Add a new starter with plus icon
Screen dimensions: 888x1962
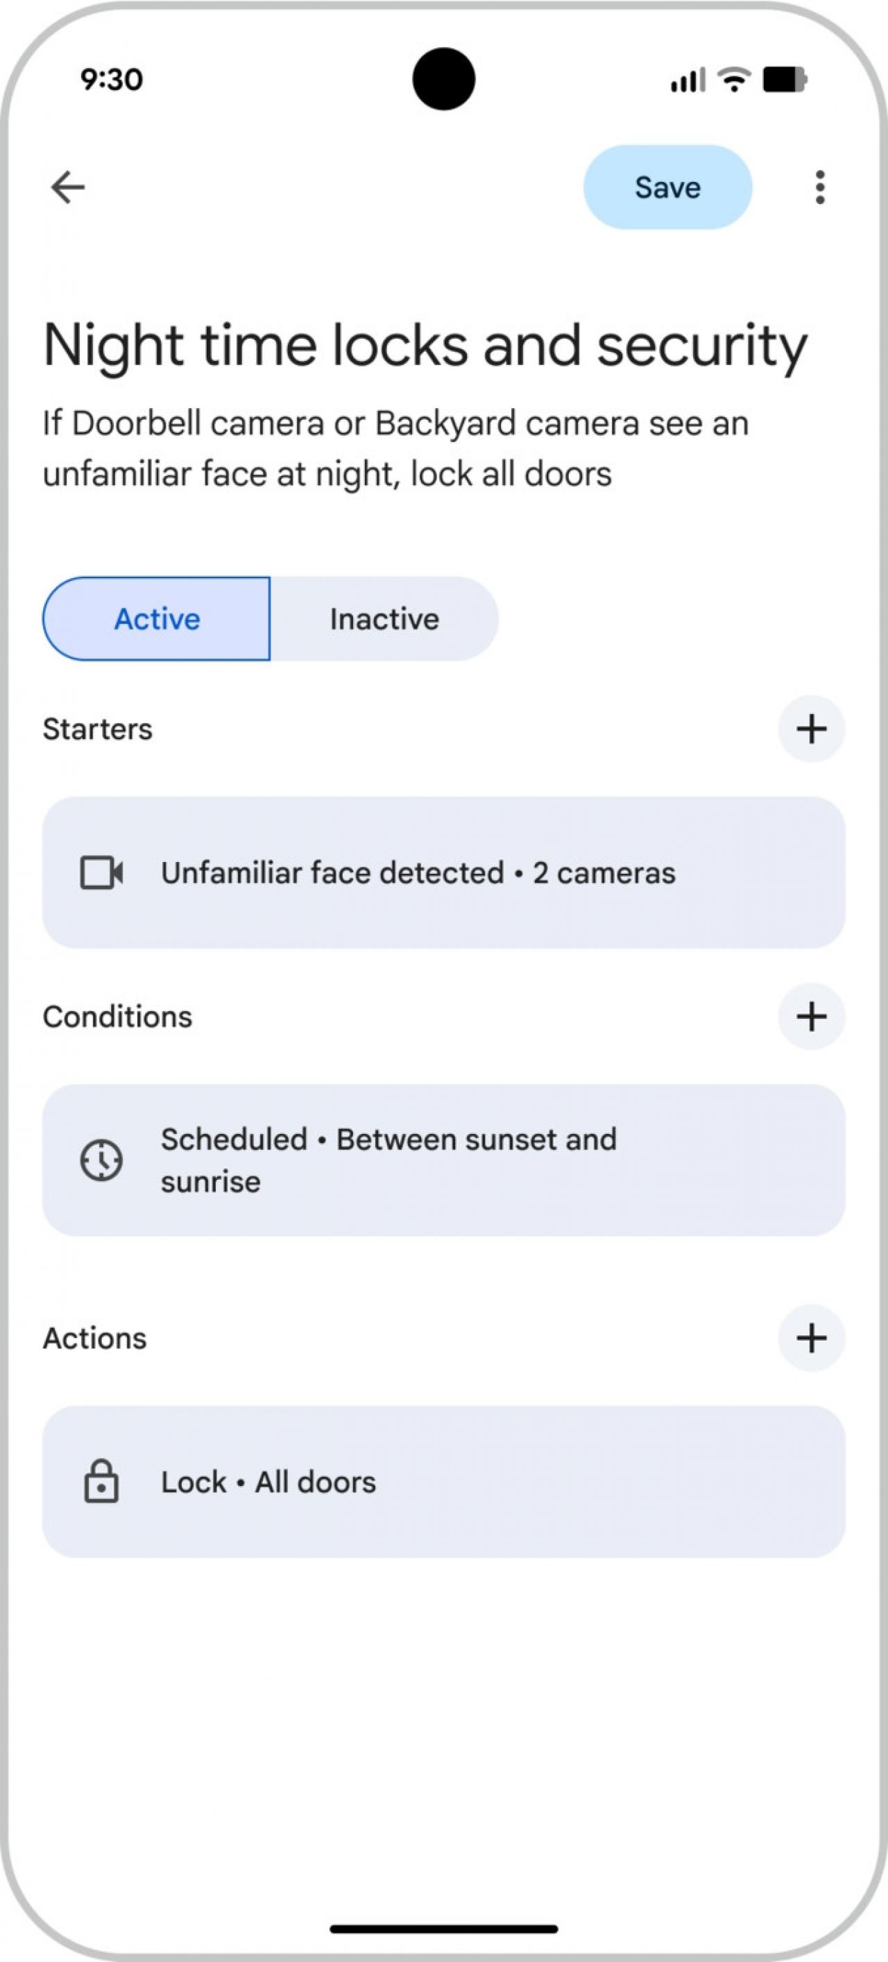coord(811,729)
